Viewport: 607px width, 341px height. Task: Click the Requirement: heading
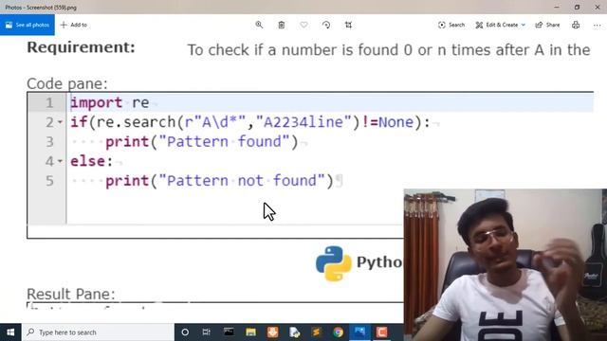pyautogui.click(x=81, y=47)
